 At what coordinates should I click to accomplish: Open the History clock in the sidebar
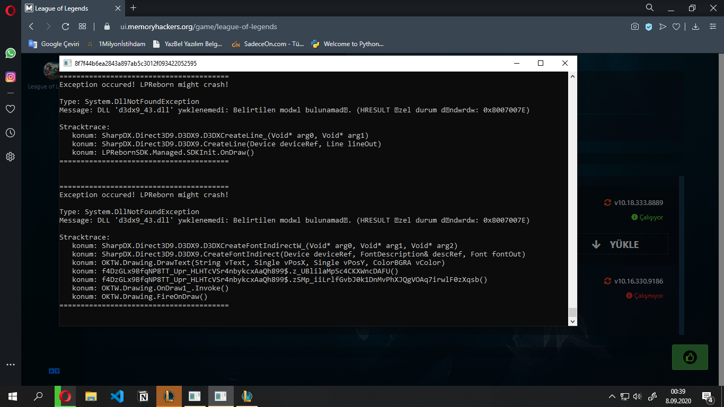coord(10,132)
